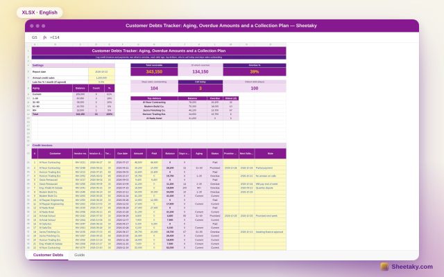Open the Sheetaky.com link
The image size is (444, 277).
(x=412, y=267)
